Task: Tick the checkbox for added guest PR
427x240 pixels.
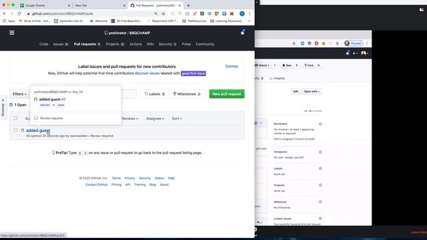Action: (15, 131)
